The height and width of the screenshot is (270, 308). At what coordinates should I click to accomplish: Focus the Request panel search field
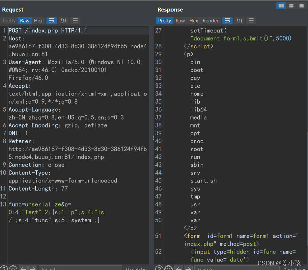[80, 268]
